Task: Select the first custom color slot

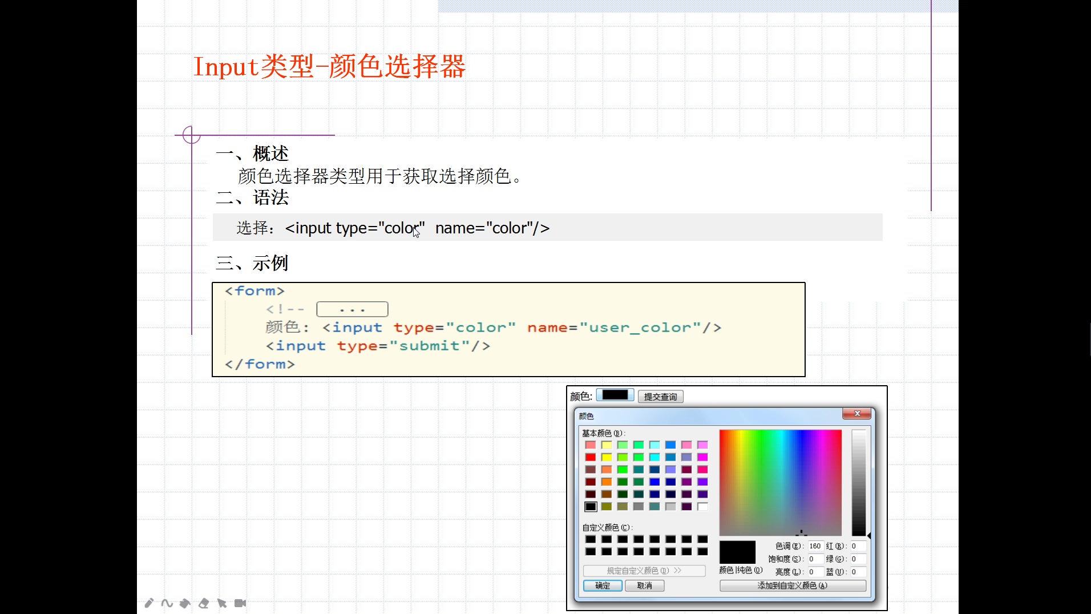Action: [591, 539]
